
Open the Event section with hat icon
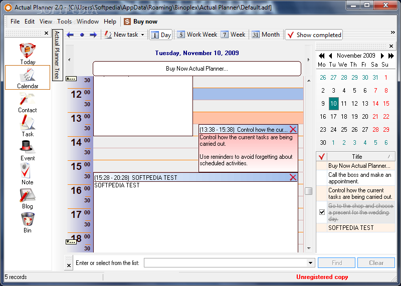[x=28, y=149]
